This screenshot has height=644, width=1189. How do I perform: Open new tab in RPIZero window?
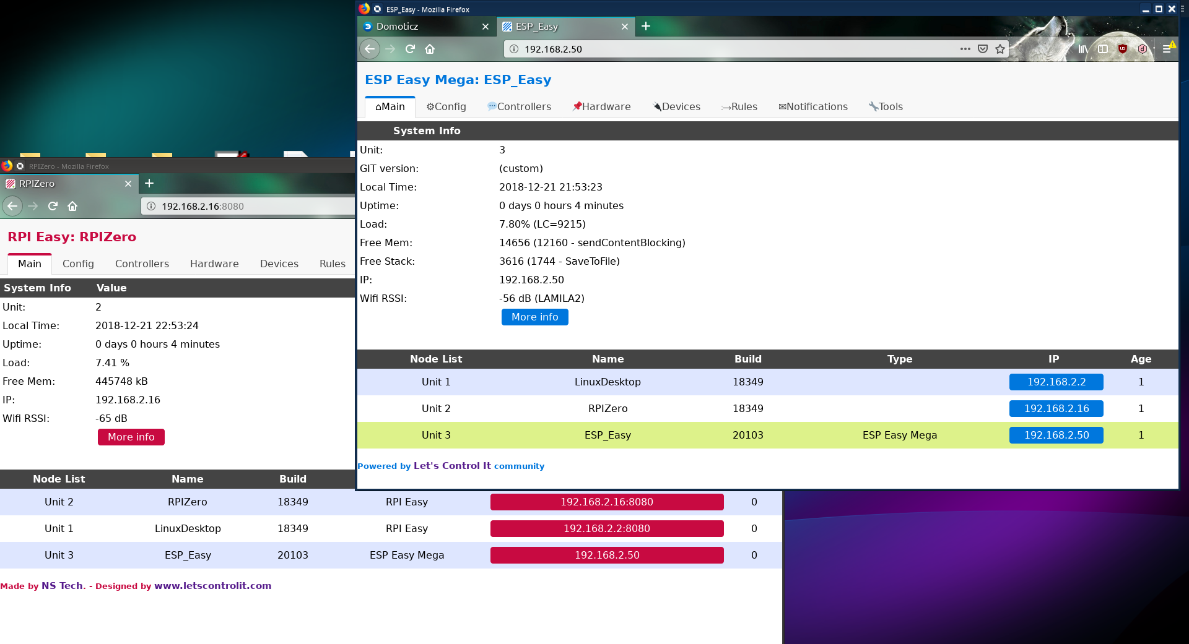click(149, 183)
